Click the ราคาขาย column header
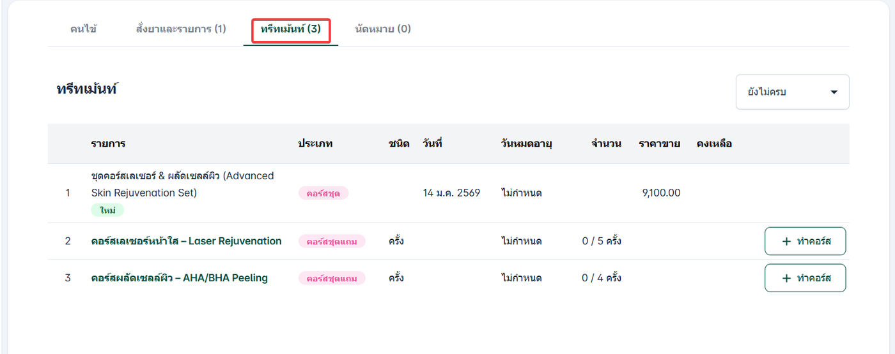Image resolution: width=895 pixels, height=354 pixels. click(x=659, y=144)
